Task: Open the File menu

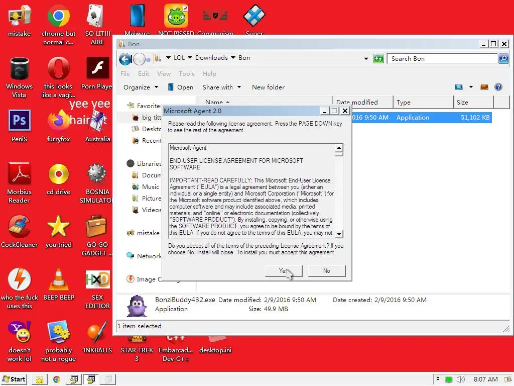Action: 125,73
